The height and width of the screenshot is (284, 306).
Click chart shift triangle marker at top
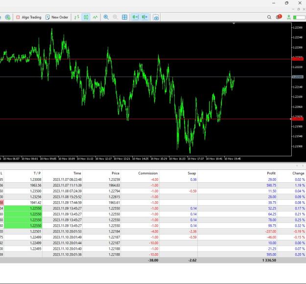point(234,24)
